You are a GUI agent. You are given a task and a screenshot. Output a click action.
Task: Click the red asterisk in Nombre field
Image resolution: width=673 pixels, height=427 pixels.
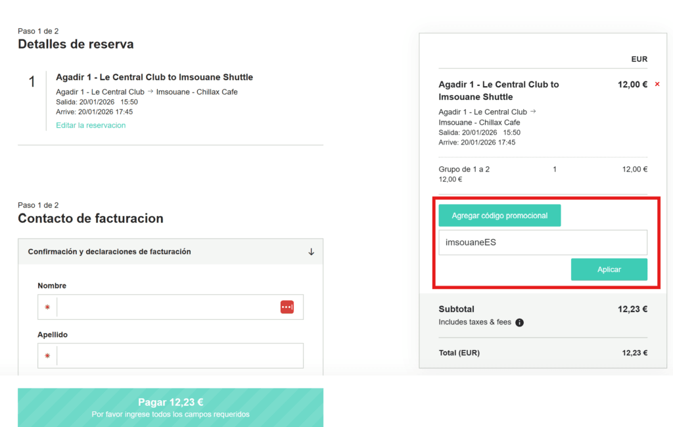coord(47,307)
